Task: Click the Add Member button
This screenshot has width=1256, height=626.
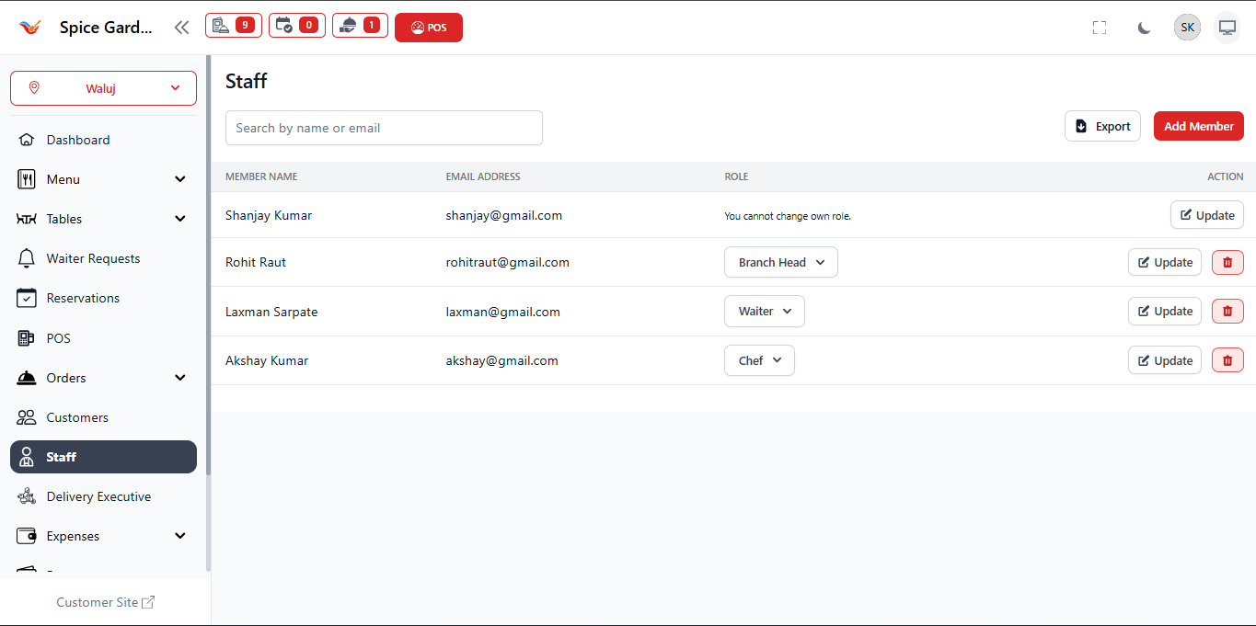Action: point(1198,126)
